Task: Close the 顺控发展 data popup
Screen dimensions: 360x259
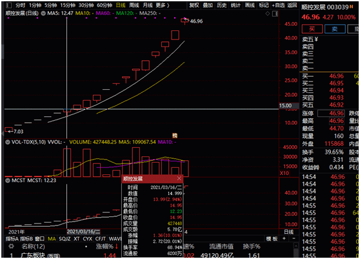Action: coord(179,178)
